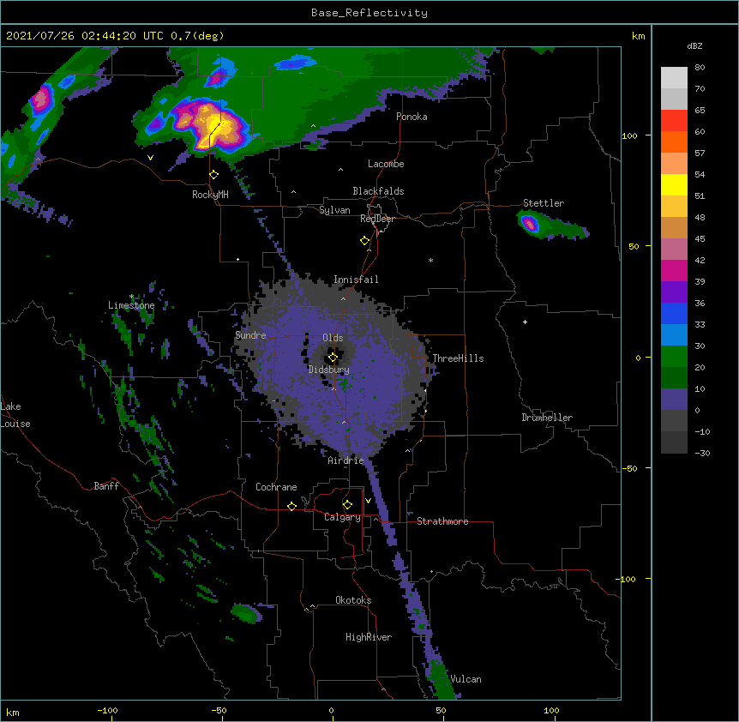Click the Limestone label
Image resolution: width=739 pixels, height=722 pixels.
pos(131,305)
